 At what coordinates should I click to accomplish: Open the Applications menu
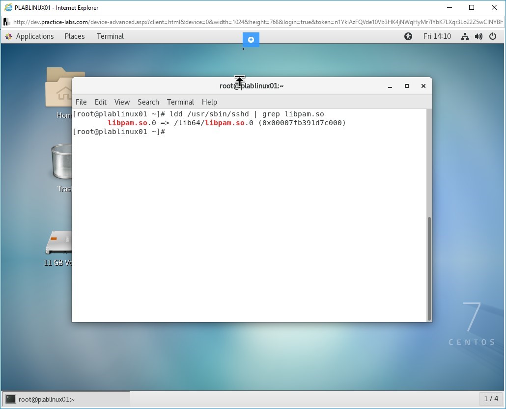tap(34, 36)
